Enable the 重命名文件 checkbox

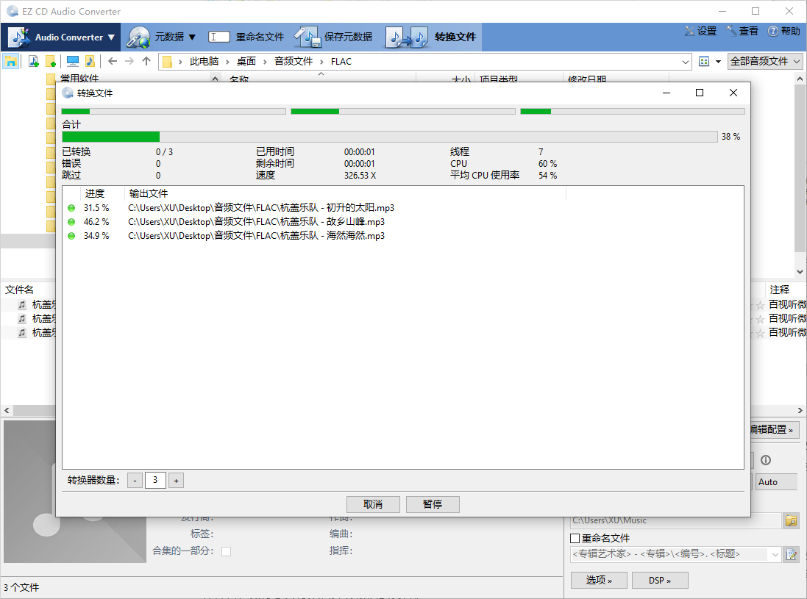tap(575, 537)
